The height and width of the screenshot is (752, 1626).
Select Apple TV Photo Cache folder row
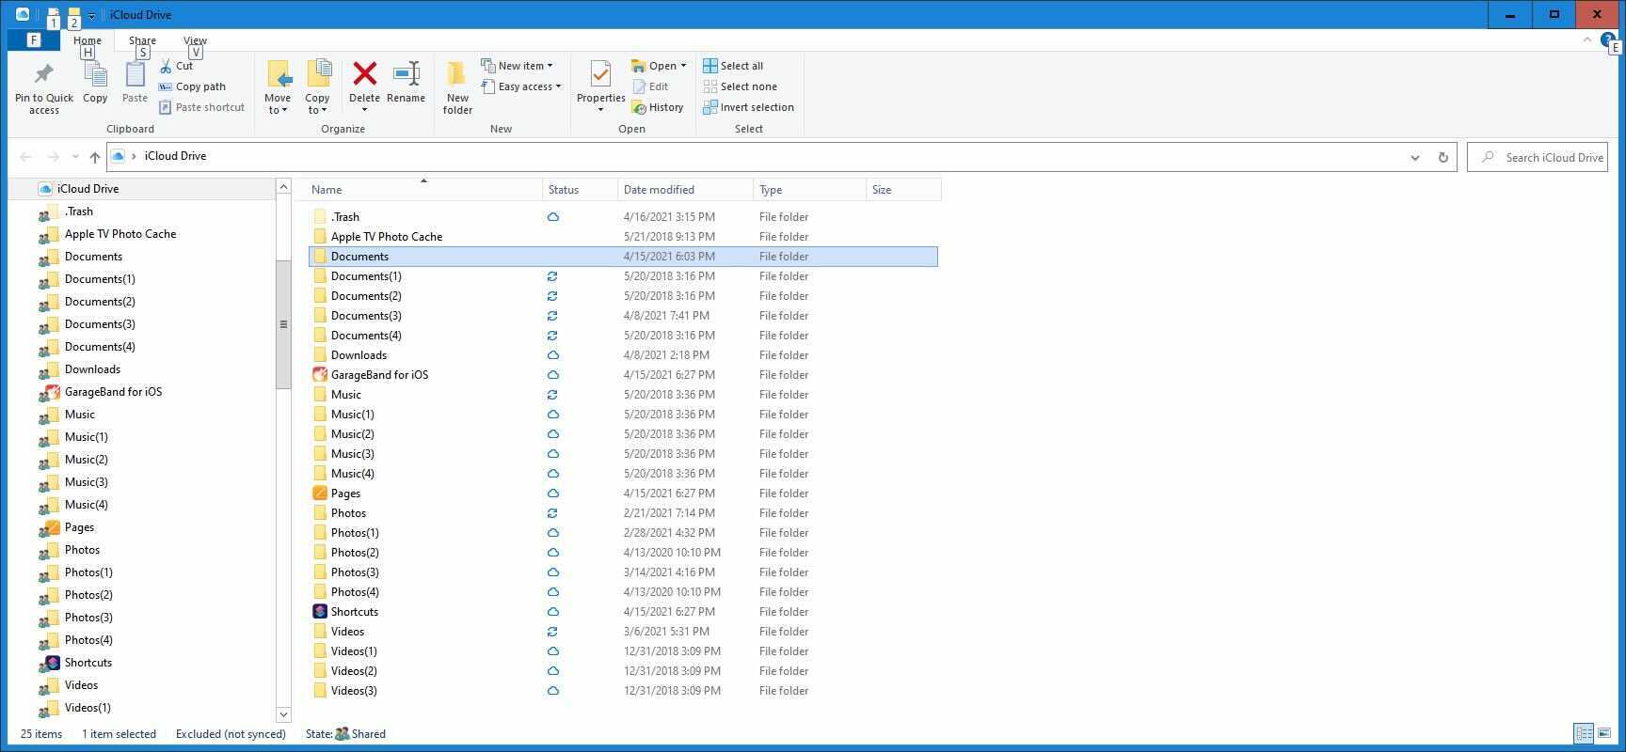tap(623, 237)
